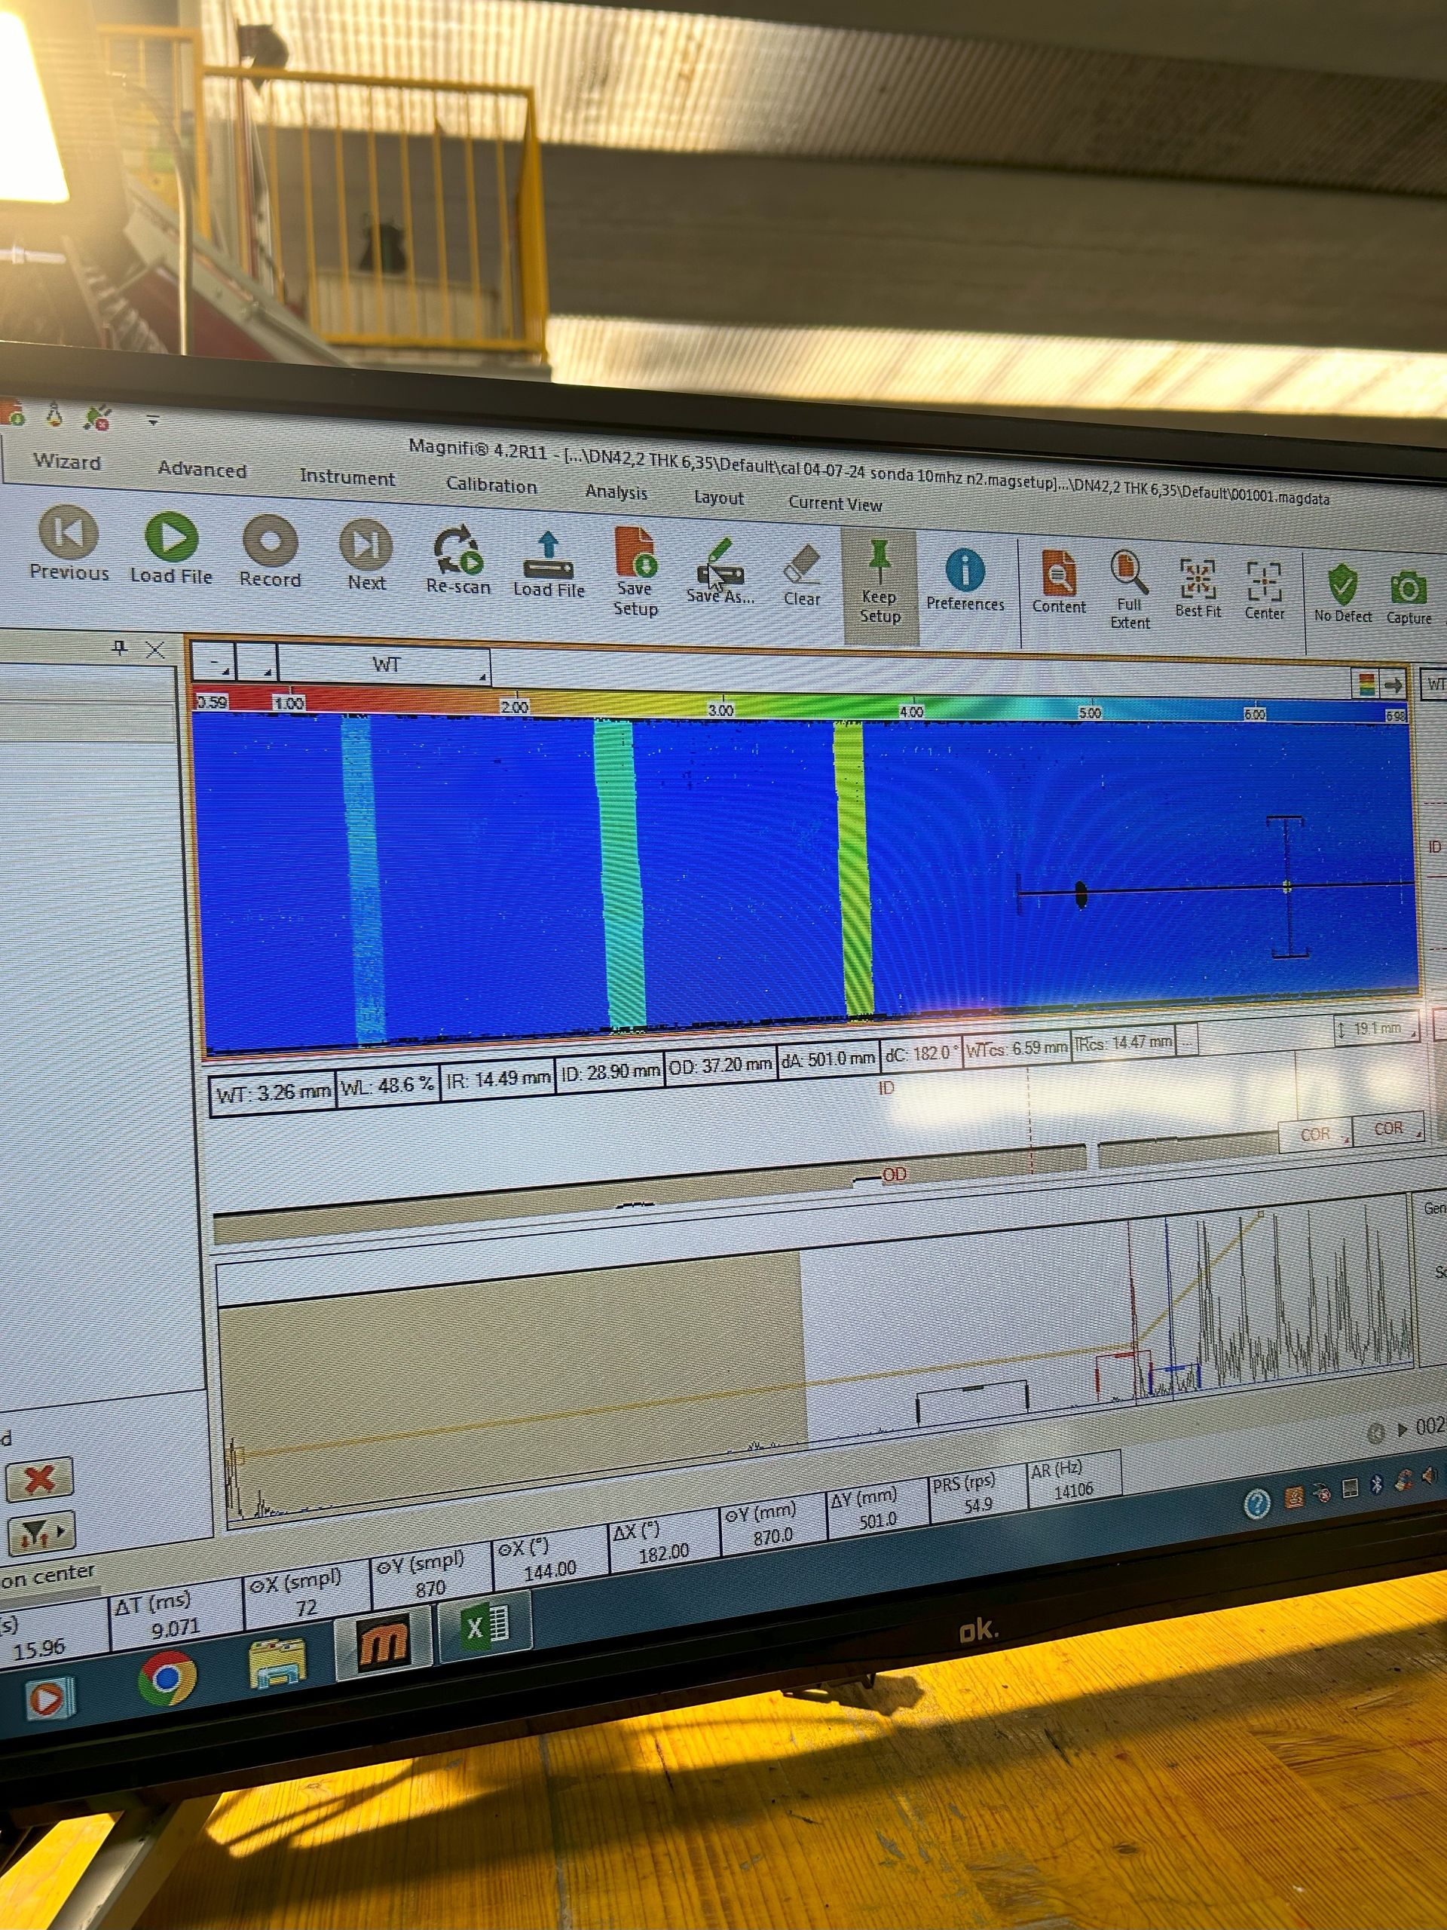This screenshot has width=1447, height=1930.
Task: Click the 5.00 mark on the color scale
Action: pos(1091,713)
